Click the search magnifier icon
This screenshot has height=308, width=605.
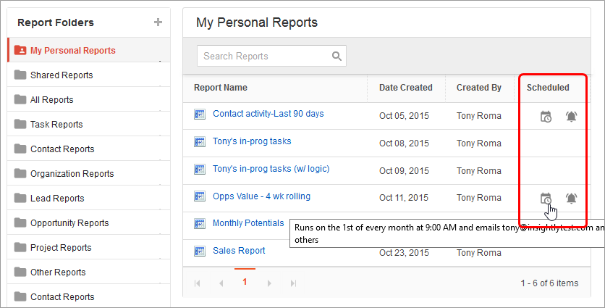point(337,56)
